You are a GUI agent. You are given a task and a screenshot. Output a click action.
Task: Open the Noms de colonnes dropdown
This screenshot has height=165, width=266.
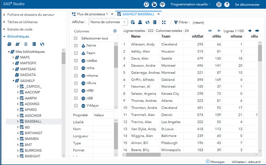pos(108,22)
